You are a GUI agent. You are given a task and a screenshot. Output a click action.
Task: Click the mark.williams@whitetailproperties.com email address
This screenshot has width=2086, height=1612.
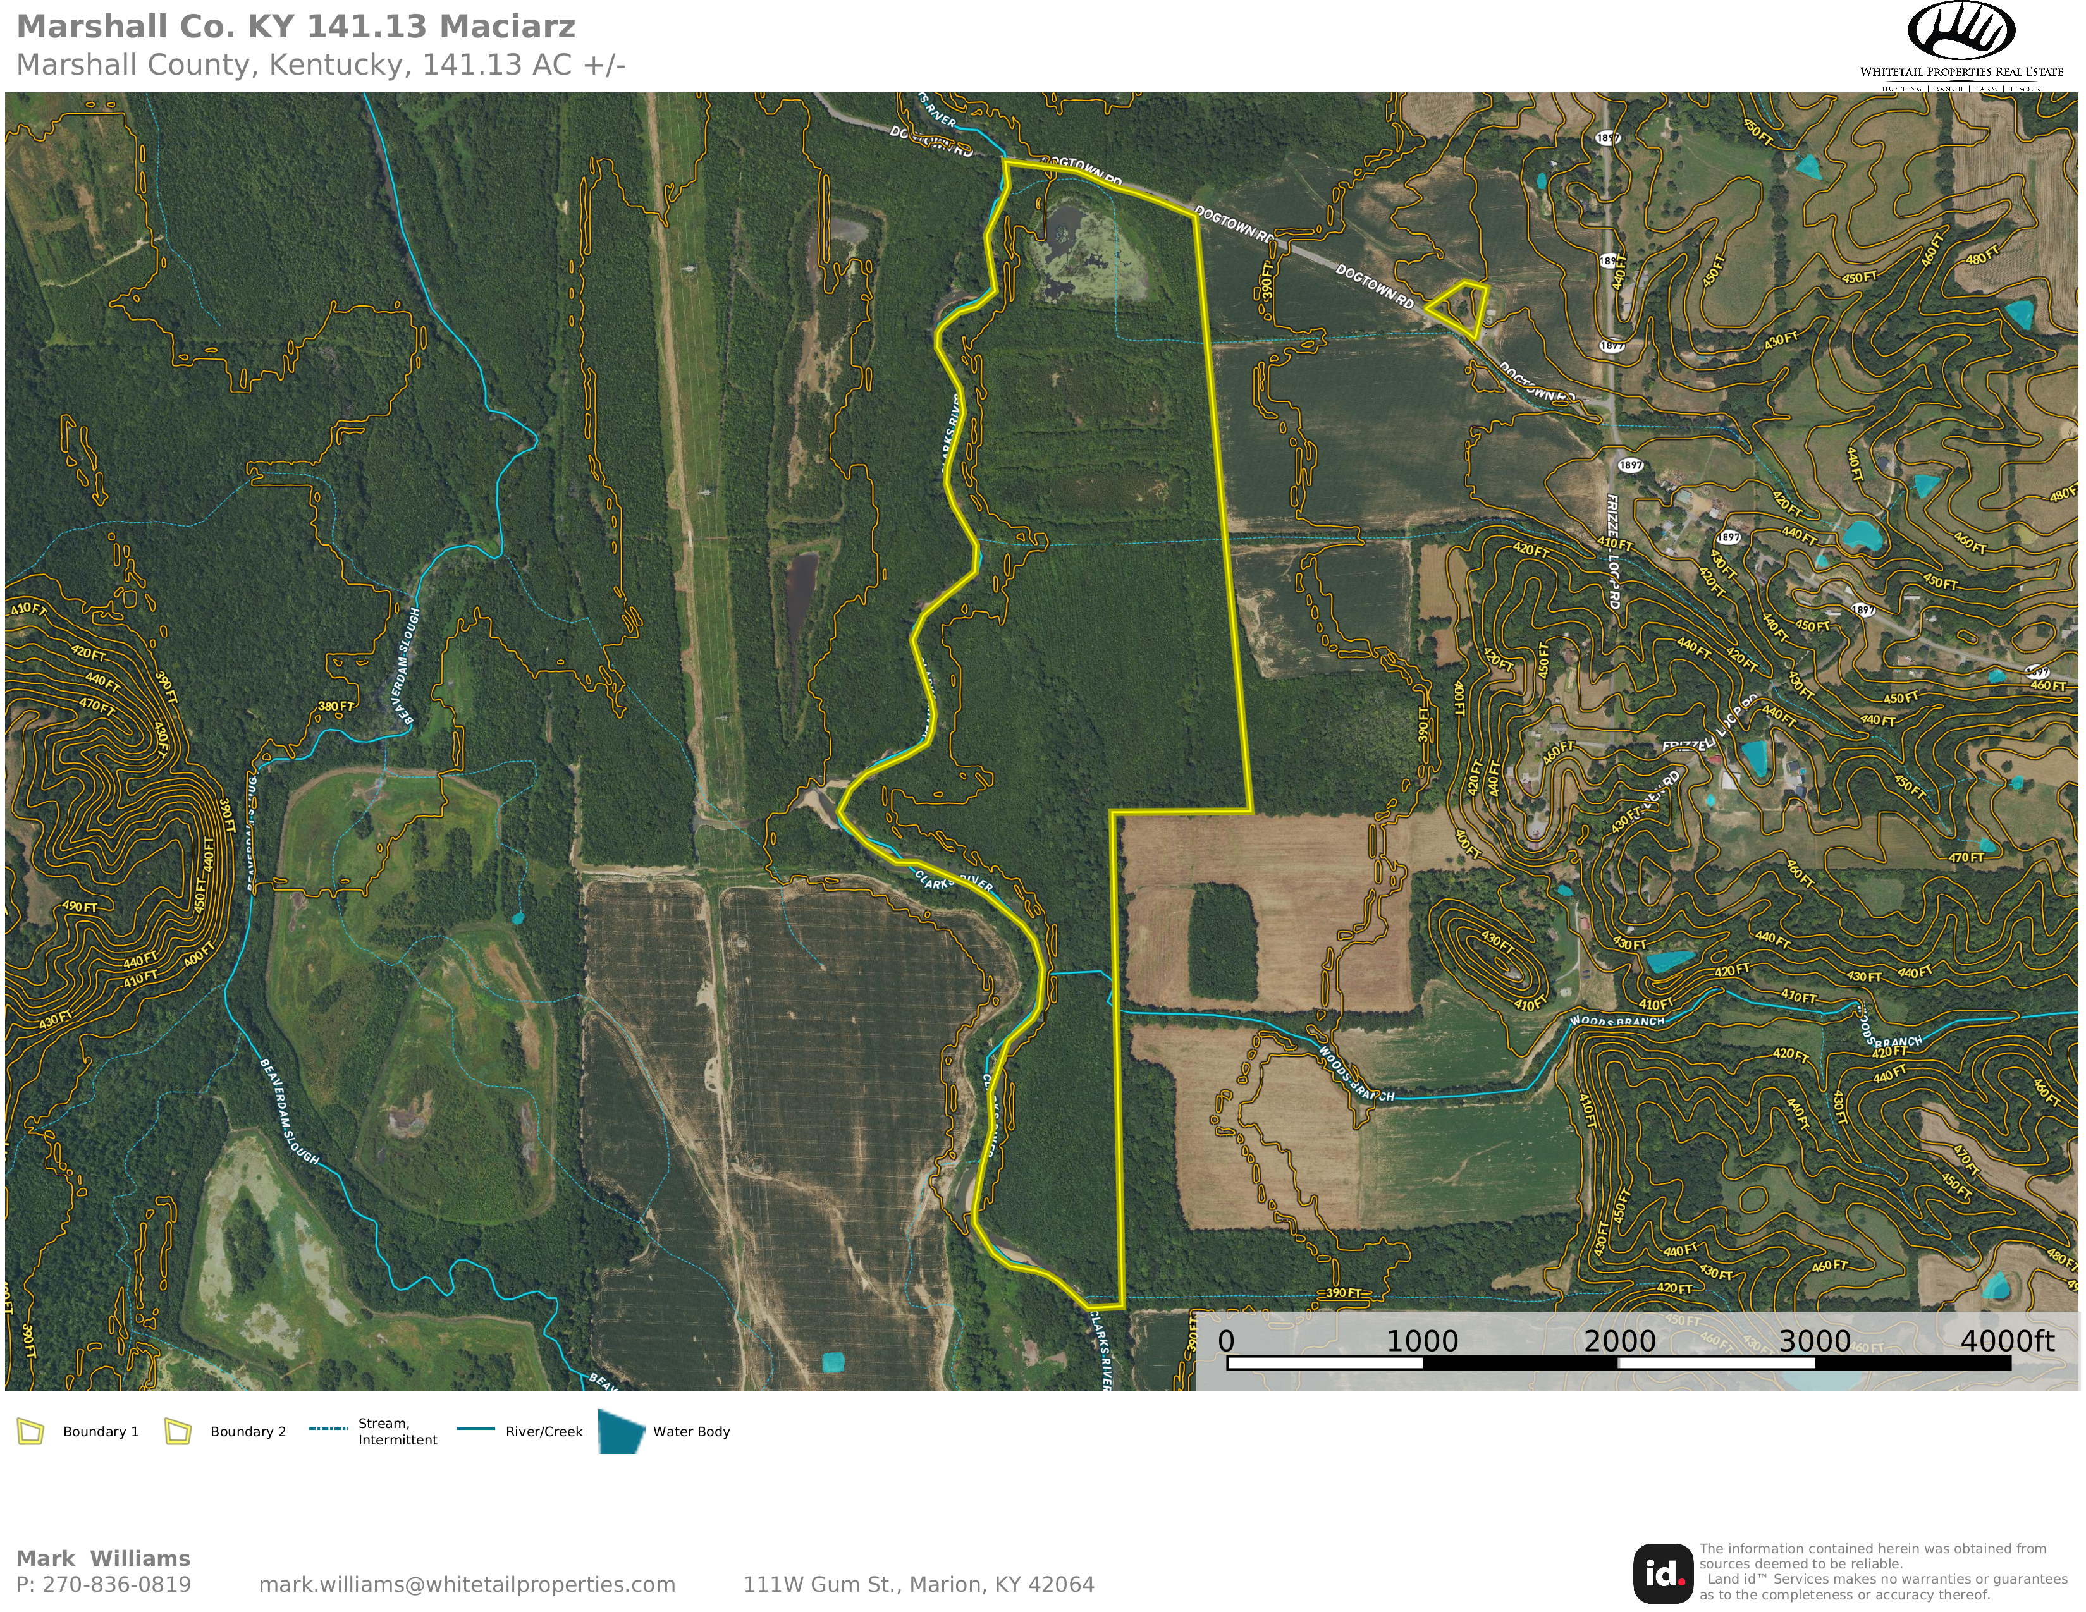point(467,1584)
